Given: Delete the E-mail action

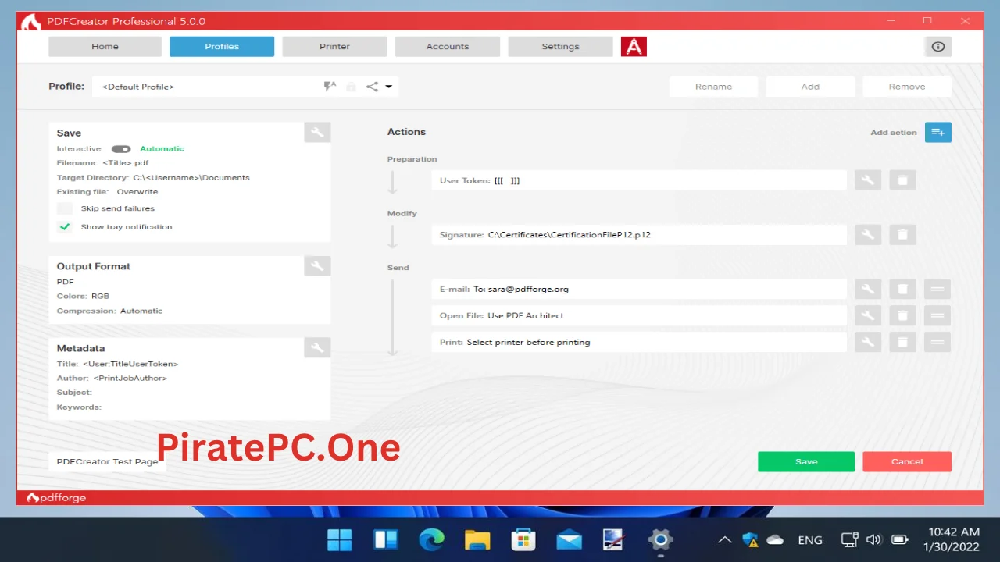Looking at the screenshot, I should pos(902,289).
